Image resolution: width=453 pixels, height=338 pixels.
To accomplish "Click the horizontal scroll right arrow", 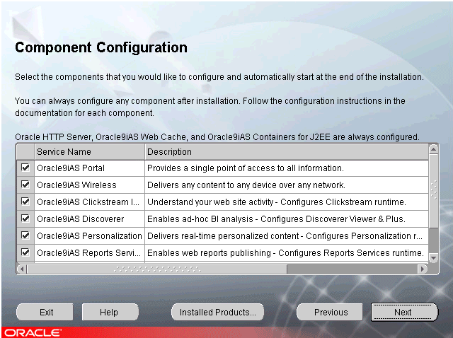I will tap(423, 269).
